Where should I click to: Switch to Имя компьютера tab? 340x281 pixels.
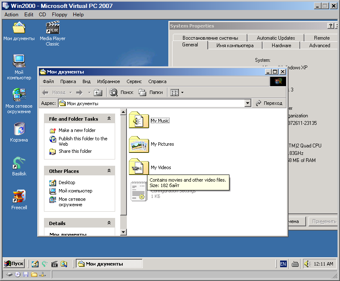pyautogui.click(x=235, y=46)
